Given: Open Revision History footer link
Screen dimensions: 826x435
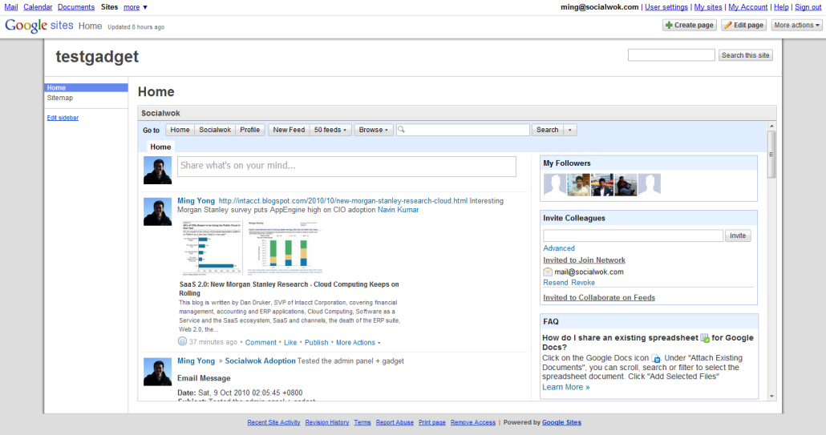Looking at the screenshot, I should (327, 422).
